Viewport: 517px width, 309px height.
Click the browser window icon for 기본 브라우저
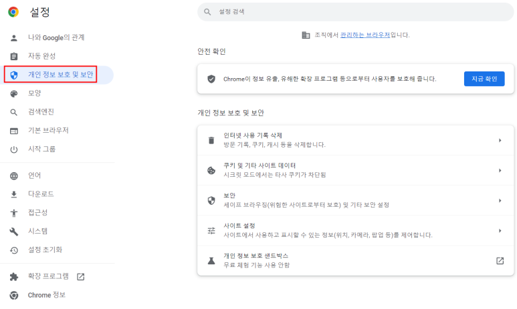pyautogui.click(x=14, y=131)
